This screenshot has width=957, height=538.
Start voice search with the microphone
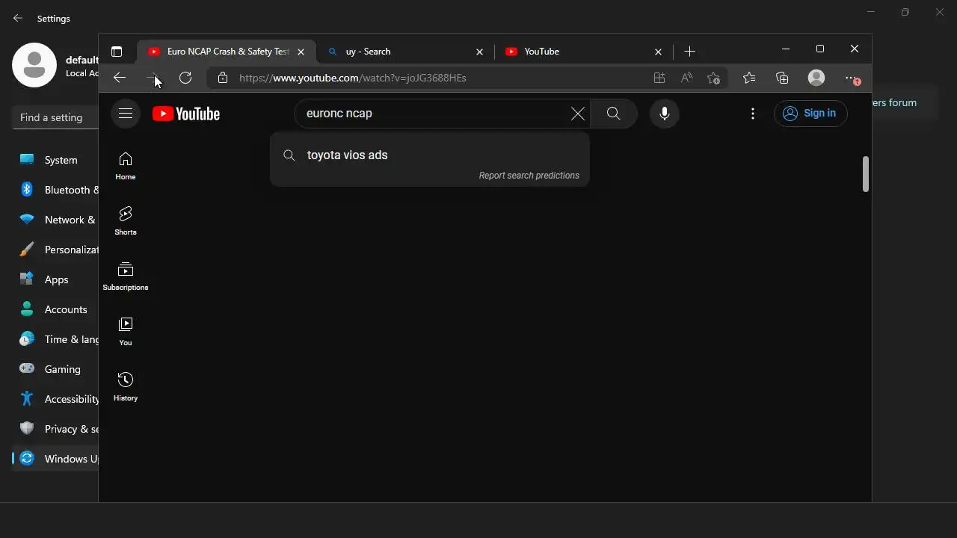(664, 114)
